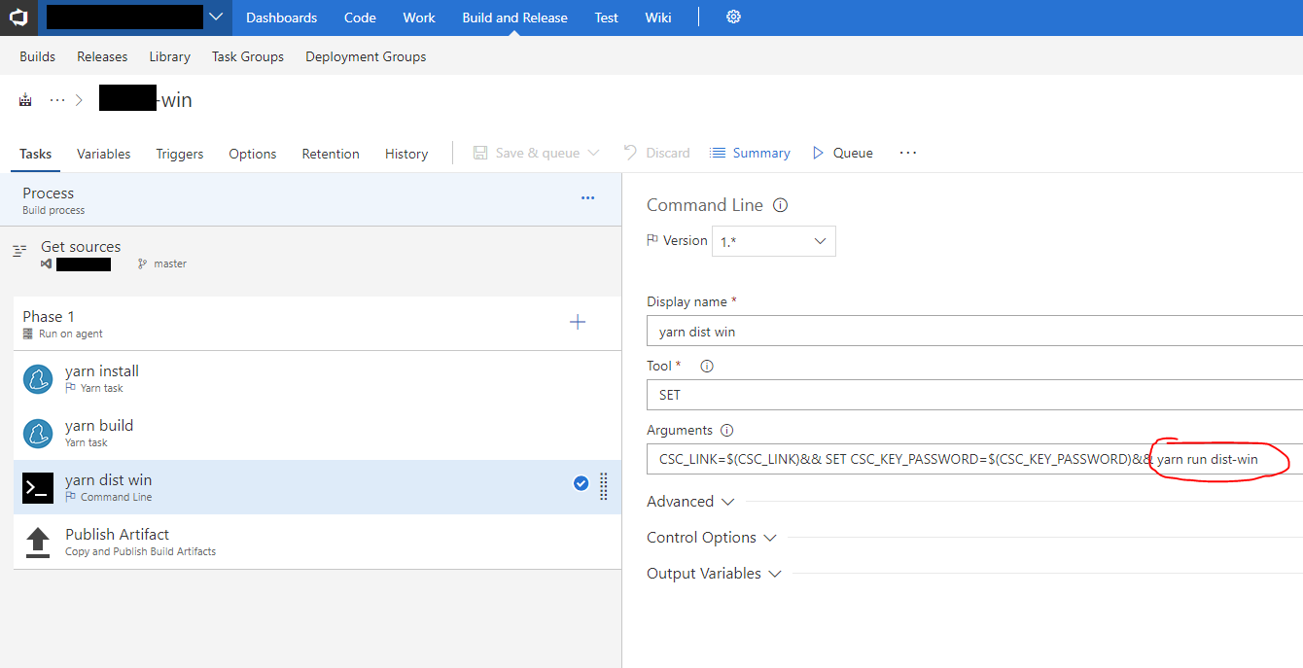This screenshot has height=668, width=1303.
Task: Switch to the Options tab
Action: pyautogui.click(x=253, y=154)
